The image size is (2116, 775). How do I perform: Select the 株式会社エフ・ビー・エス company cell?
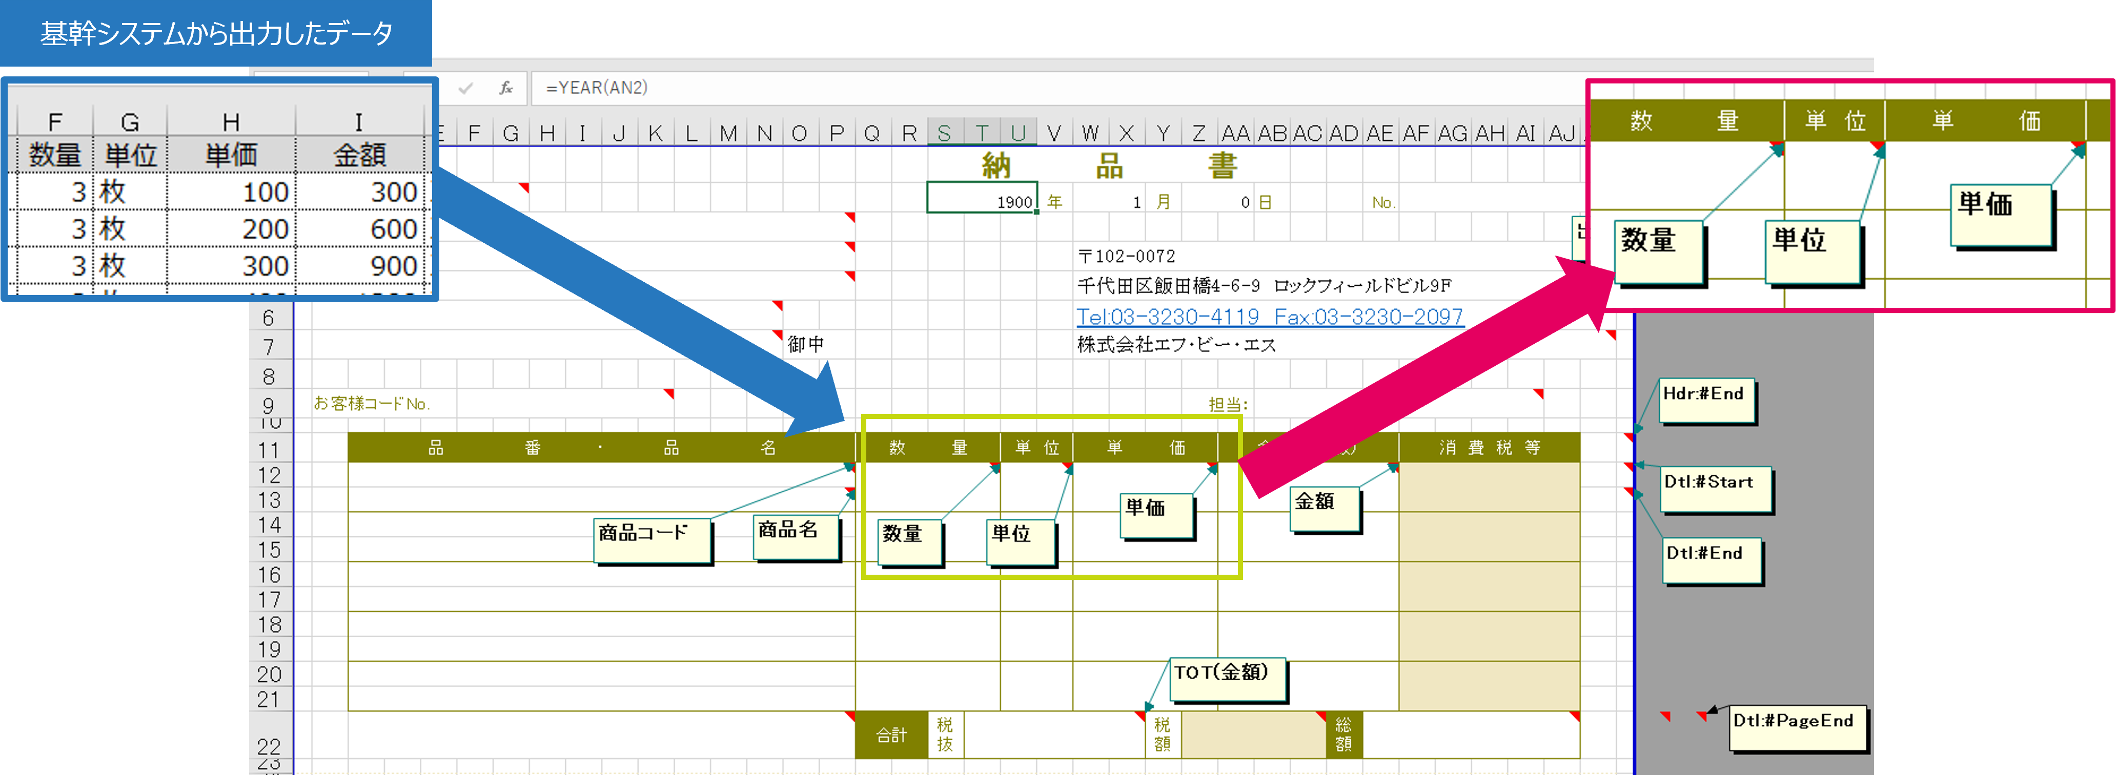tap(1176, 345)
